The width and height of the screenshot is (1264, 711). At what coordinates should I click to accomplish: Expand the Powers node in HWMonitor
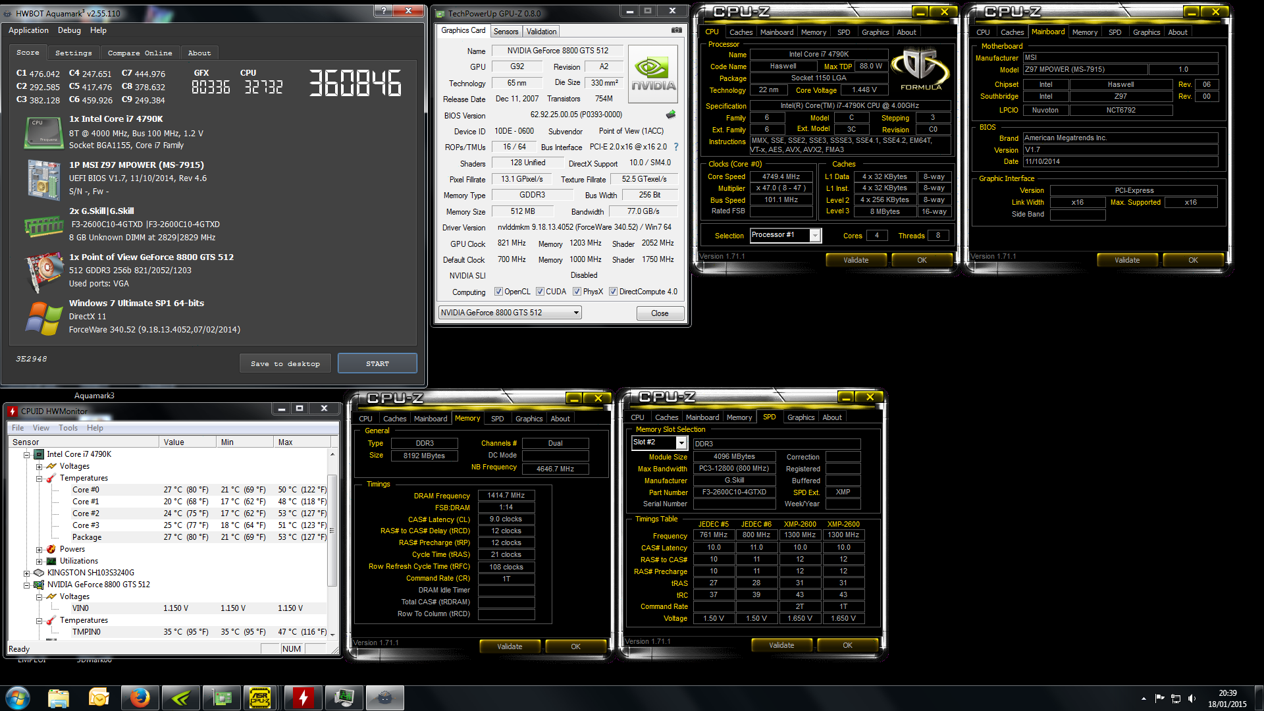[39, 550]
